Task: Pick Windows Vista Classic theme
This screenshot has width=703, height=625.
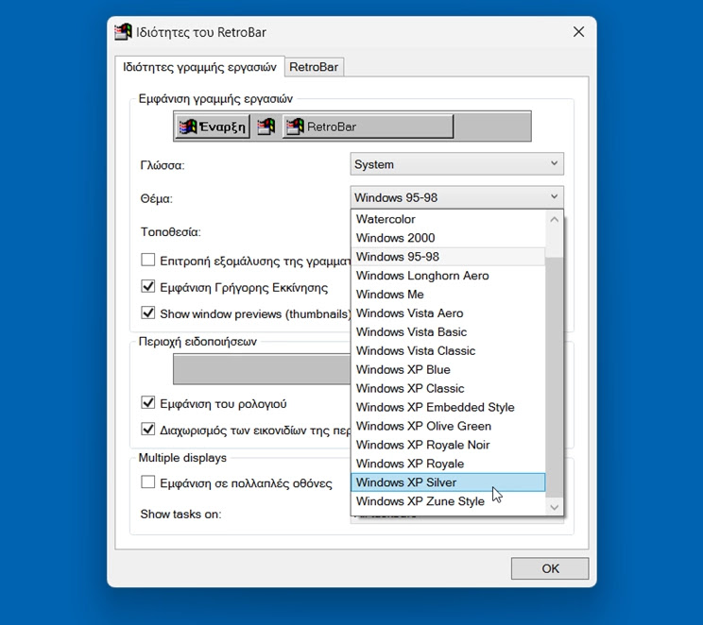Action: 448,351
